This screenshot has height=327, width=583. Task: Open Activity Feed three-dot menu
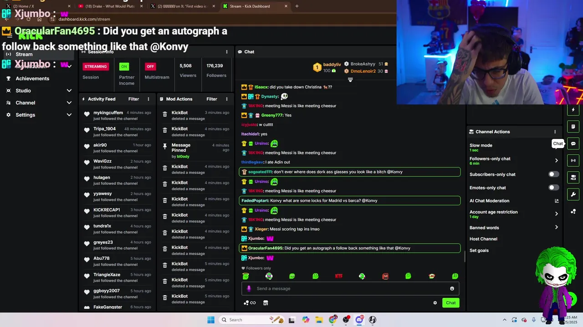pos(148,99)
